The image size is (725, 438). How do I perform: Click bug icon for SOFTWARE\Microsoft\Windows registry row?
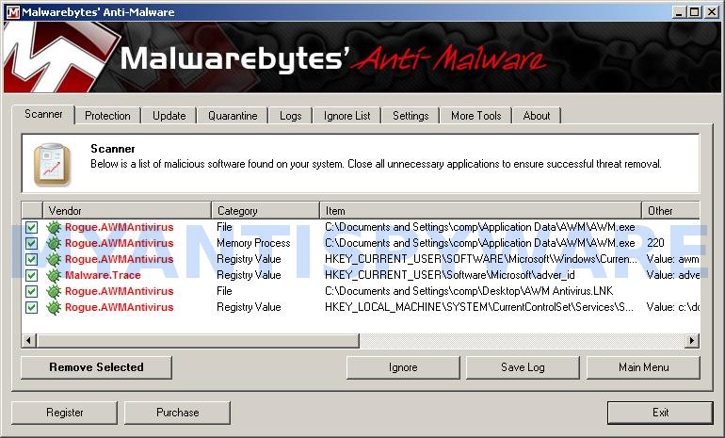[x=54, y=259]
